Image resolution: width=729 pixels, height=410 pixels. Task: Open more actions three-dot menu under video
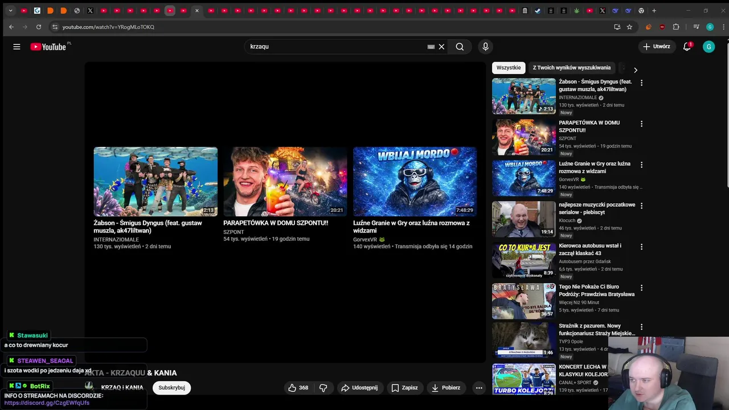[479, 388]
